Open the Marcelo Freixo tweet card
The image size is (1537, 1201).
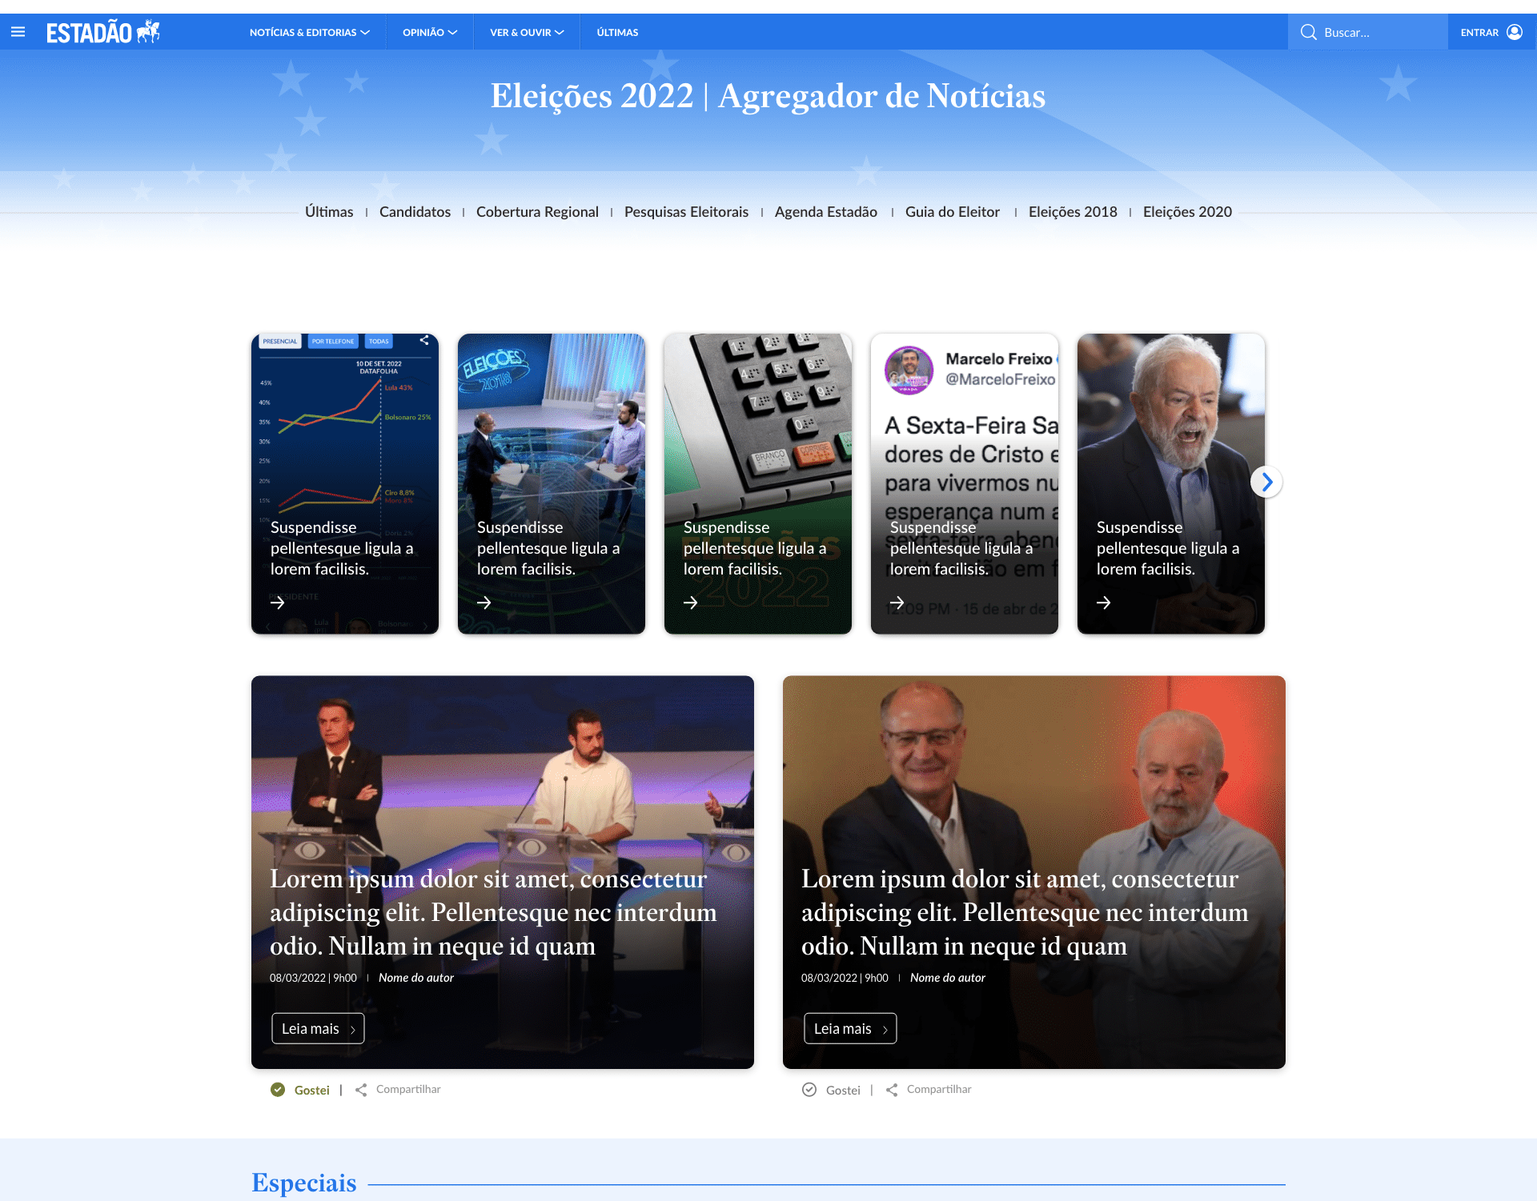tap(965, 483)
